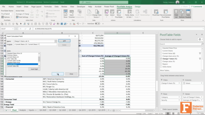205x115 pixels.
Task: Click the Undo icon in quick toolbar
Action: [x=78, y=24]
